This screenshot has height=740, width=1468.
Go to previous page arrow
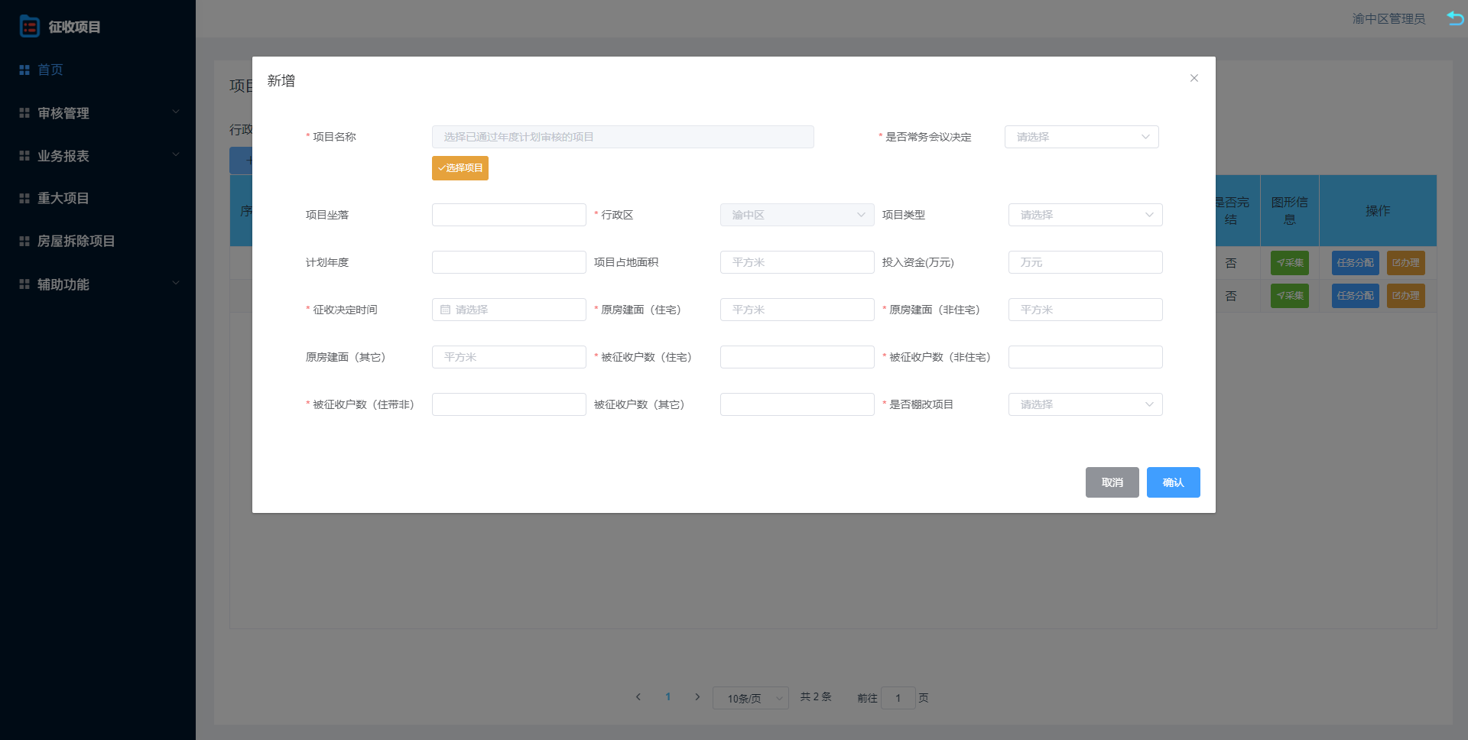638,697
